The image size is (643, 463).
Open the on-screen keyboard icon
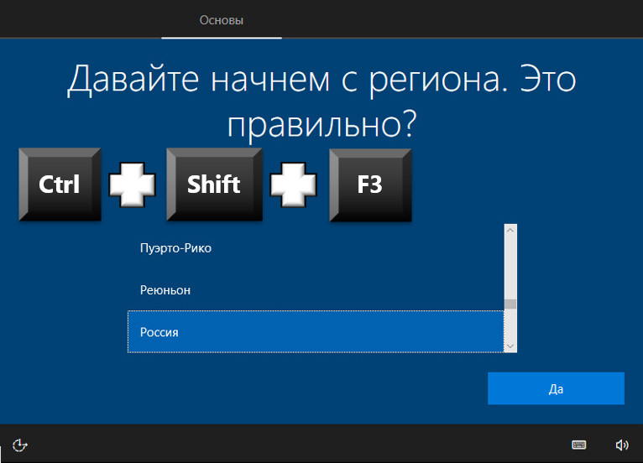coord(578,445)
